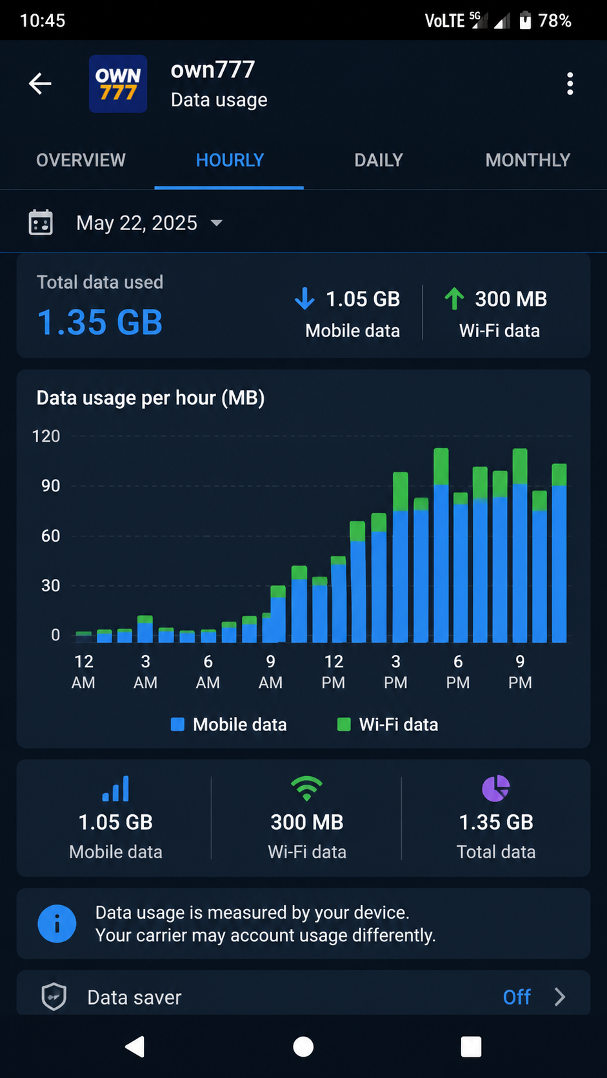Tap the green Wi-Fi data icon
Screen dimensions: 607x1078
pos(306,788)
